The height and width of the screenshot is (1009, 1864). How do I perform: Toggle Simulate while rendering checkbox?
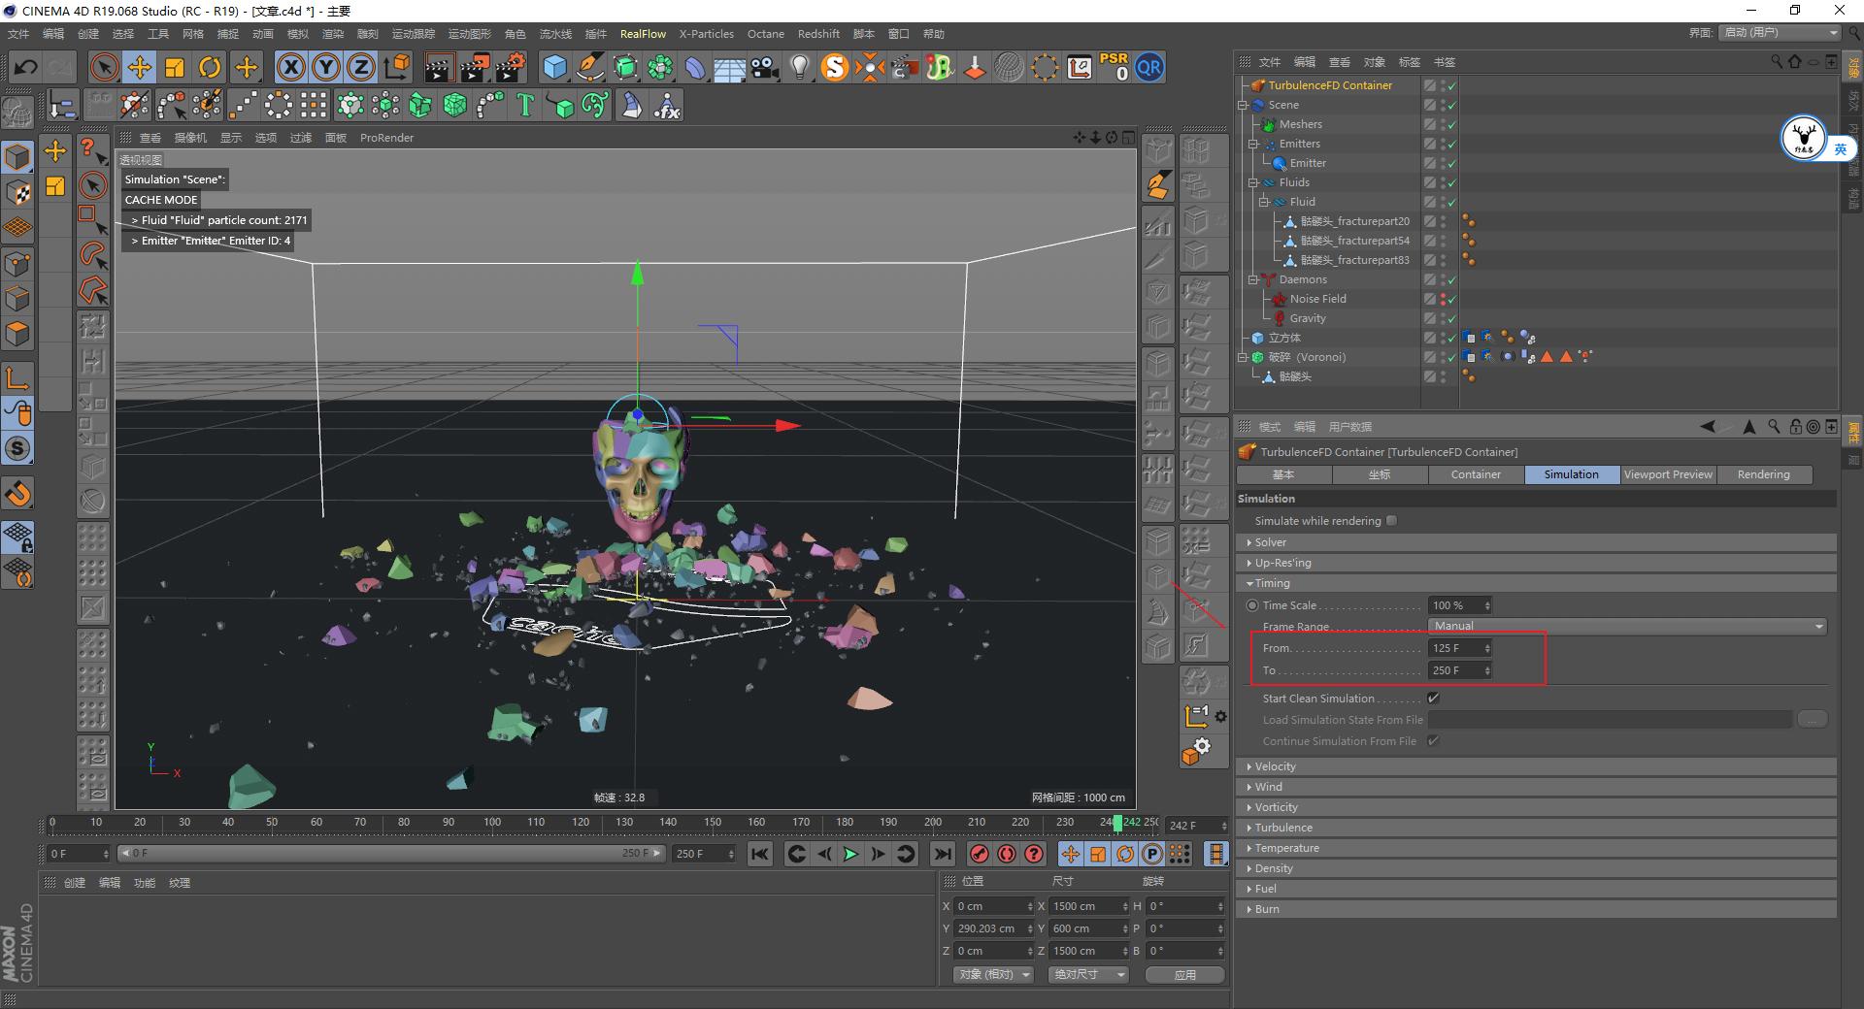click(1391, 521)
